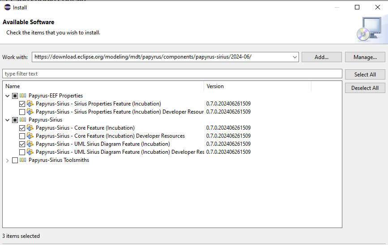Sort list by Version column header
This screenshot has height=245, width=388.
[x=257, y=86]
